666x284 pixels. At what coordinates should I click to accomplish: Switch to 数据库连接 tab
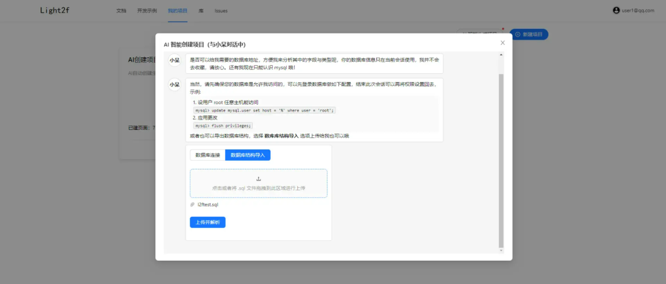(x=208, y=155)
